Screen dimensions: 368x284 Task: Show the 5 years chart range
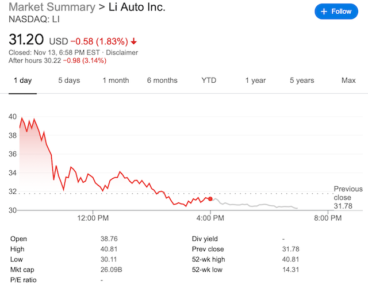(302, 80)
